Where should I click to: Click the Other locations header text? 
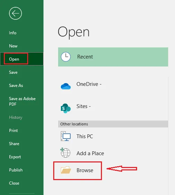pos(74,124)
